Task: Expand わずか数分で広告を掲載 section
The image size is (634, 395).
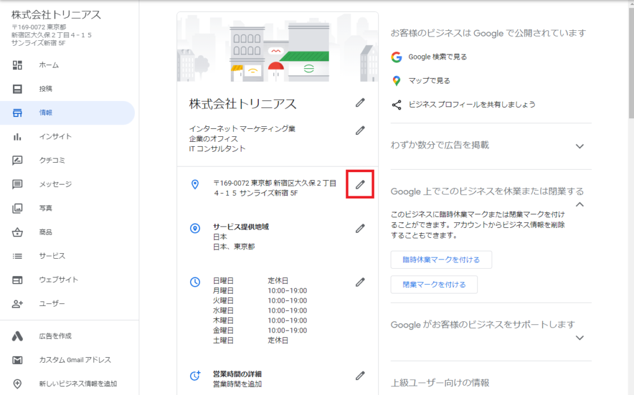Action: click(x=580, y=146)
